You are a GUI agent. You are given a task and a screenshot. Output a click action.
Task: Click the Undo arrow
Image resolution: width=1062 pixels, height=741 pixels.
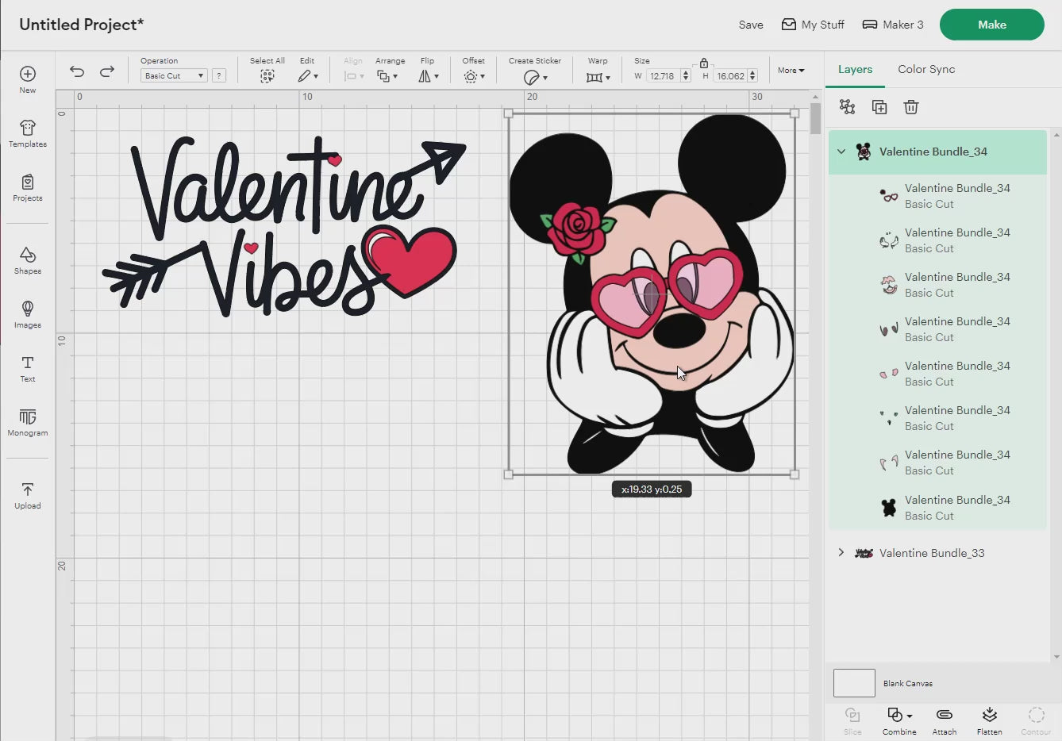[x=77, y=71]
